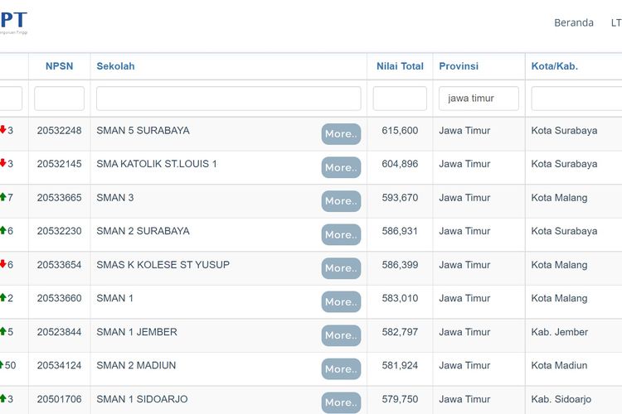Click red down arrow in SMAS K KOLESE row
The height and width of the screenshot is (414, 622).
(x=2, y=264)
